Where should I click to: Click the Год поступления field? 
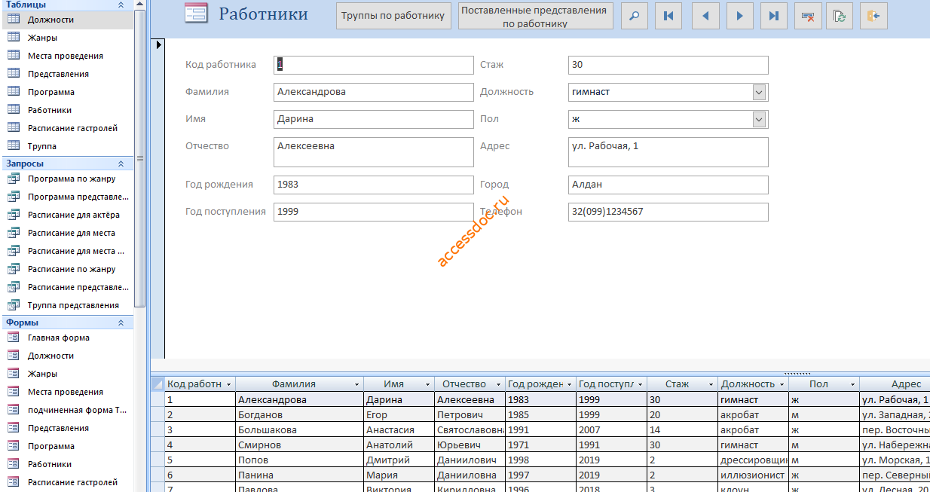point(374,212)
